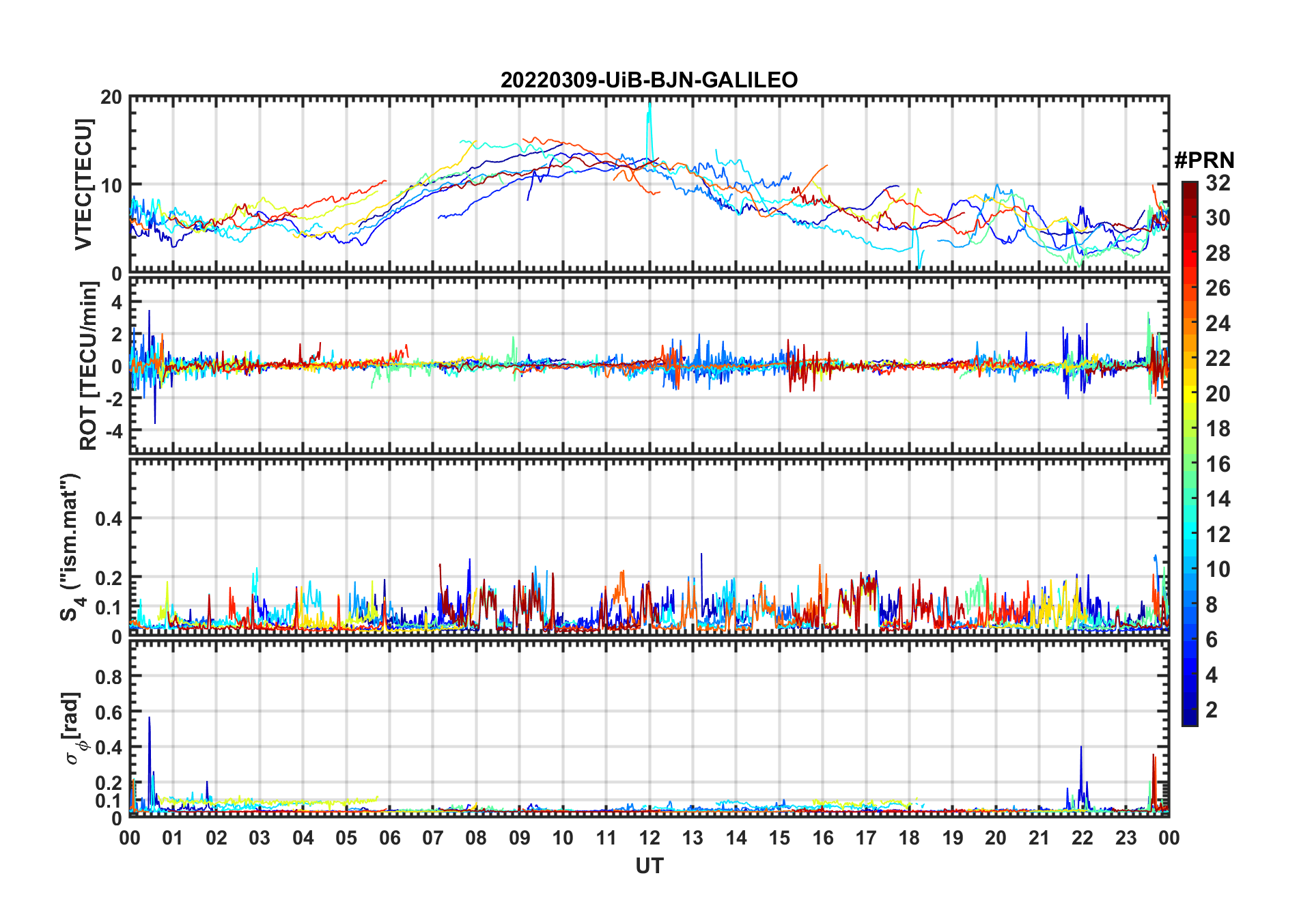Click the UT axis tick label 21
This screenshot has width=1299, height=908.
point(1039,838)
